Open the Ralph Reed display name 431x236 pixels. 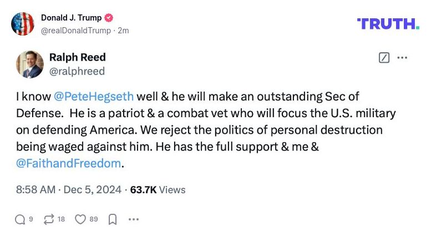pyautogui.click(x=77, y=57)
